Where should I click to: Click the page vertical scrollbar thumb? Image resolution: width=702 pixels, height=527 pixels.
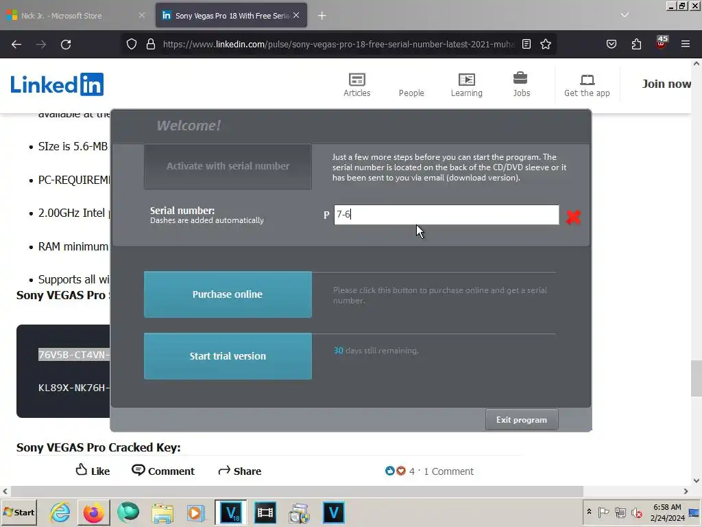697,378
